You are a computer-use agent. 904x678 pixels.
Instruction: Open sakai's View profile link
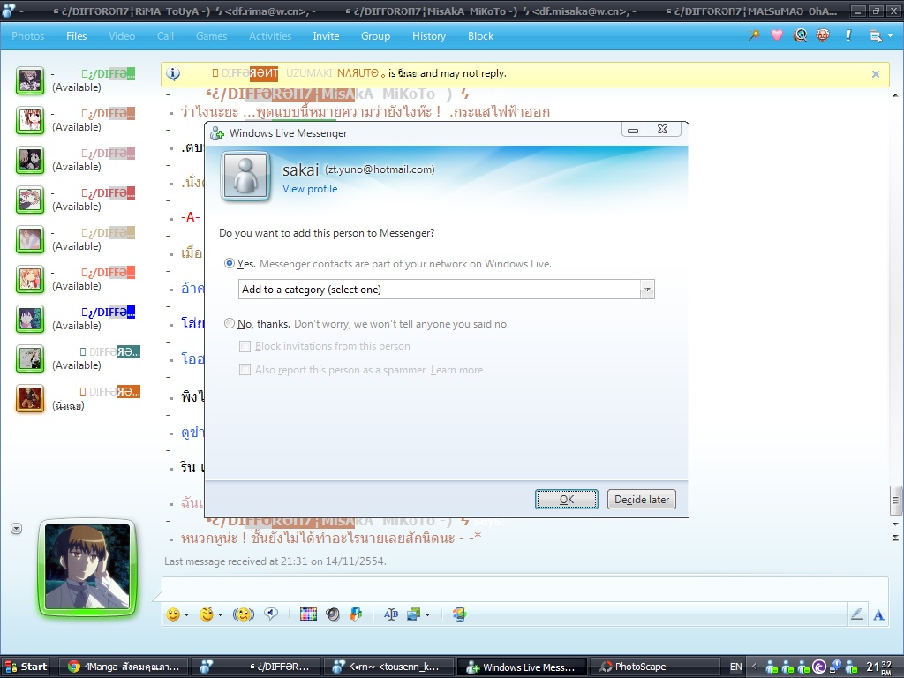click(x=310, y=189)
